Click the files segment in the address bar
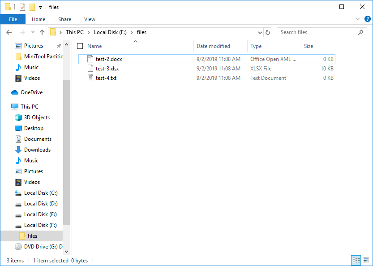This screenshot has height=266, width=373. pyautogui.click(x=141, y=32)
